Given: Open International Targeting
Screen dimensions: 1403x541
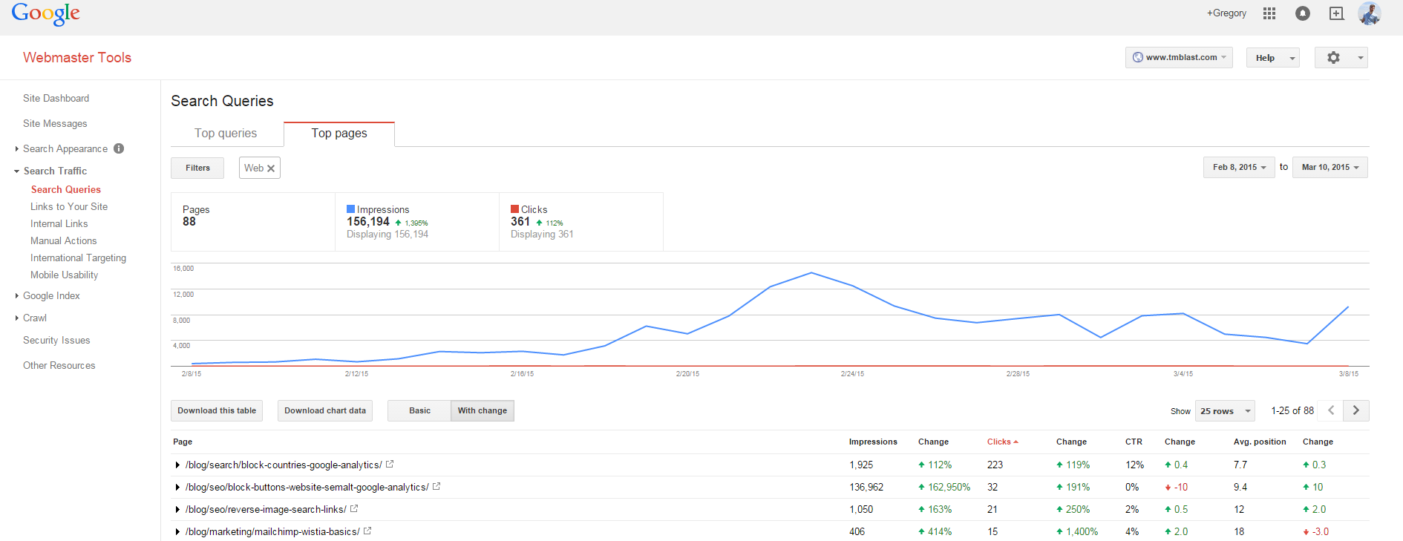Looking at the screenshot, I should [x=79, y=258].
